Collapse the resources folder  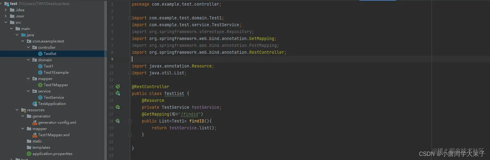17,110
